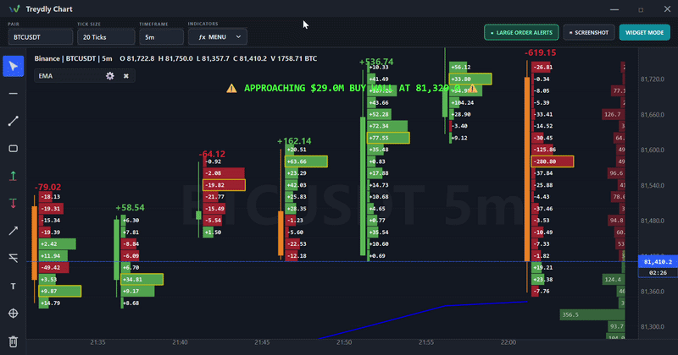This screenshot has height=355, width=678.
Task: Maximize the Treydly Chart window
Action: [x=641, y=9]
